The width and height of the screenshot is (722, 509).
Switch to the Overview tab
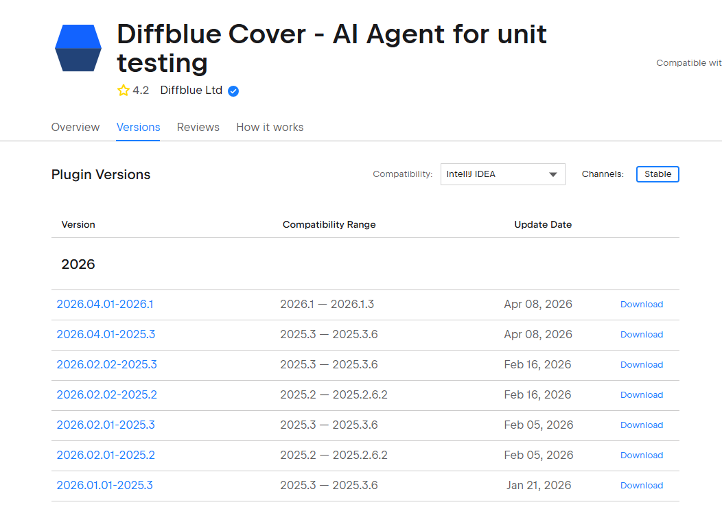pos(75,127)
